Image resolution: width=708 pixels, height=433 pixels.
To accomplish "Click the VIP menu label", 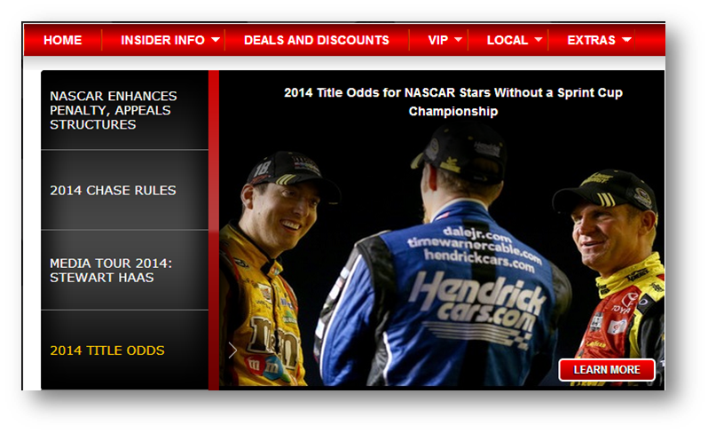I will click(x=437, y=40).
